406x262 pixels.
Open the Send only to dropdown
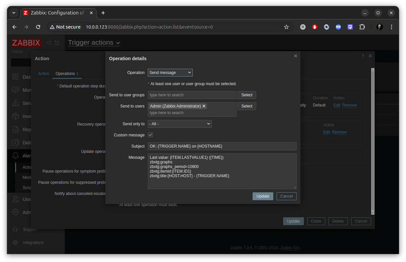point(180,124)
